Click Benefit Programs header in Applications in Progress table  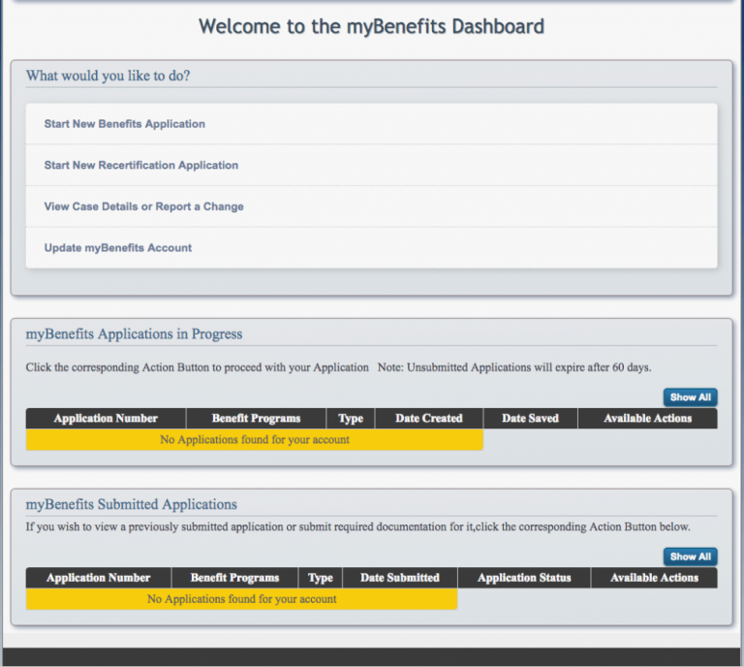click(256, 419)
